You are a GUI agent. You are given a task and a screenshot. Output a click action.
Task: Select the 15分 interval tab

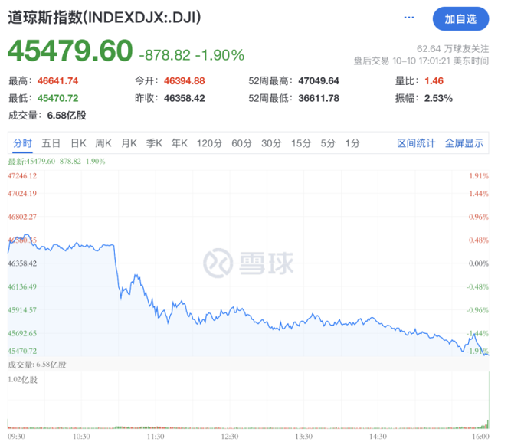pyautogui.click(x=301, y=143)
